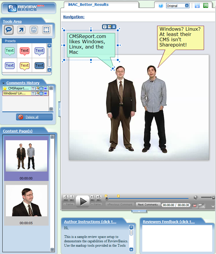Viewport: 216px width, 254px height.
Task: Delete the CMSReport comment via its trash icon
Action: coord(41,88)
